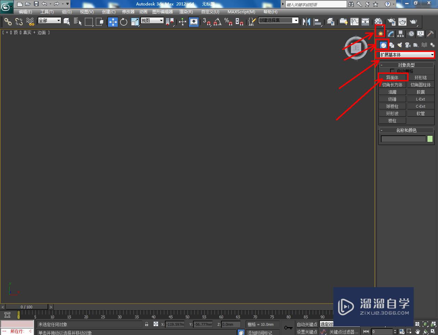Open the 视图 reference coordinate dropdown

tap(152, 21)
